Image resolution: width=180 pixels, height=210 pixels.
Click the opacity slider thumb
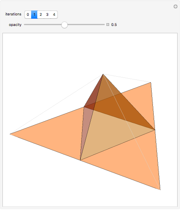click(x=64, y=25)
